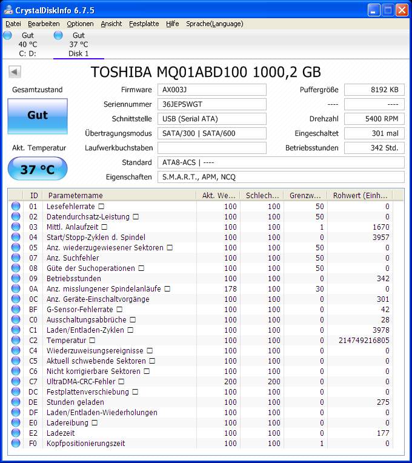Click status orb of Ladereibung row
The height and width of the screenshot is (463, 412).
click(x=16, y=422)
